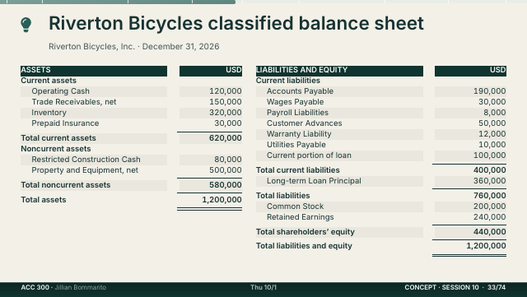The height and width of the screenshot is (297, 527).
Task: Click the 620,000 total current assets value
Action: [226, 138]
